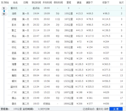This screenshot has width=126, height=111.
Task: Click the 19:04 arrival time for 涪陵
Action: point(36,14)
